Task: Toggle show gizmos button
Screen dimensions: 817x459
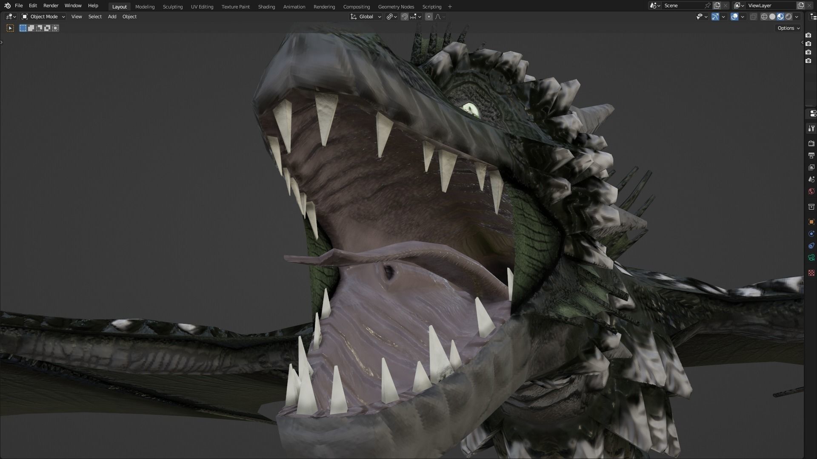Action: (715, 17)
